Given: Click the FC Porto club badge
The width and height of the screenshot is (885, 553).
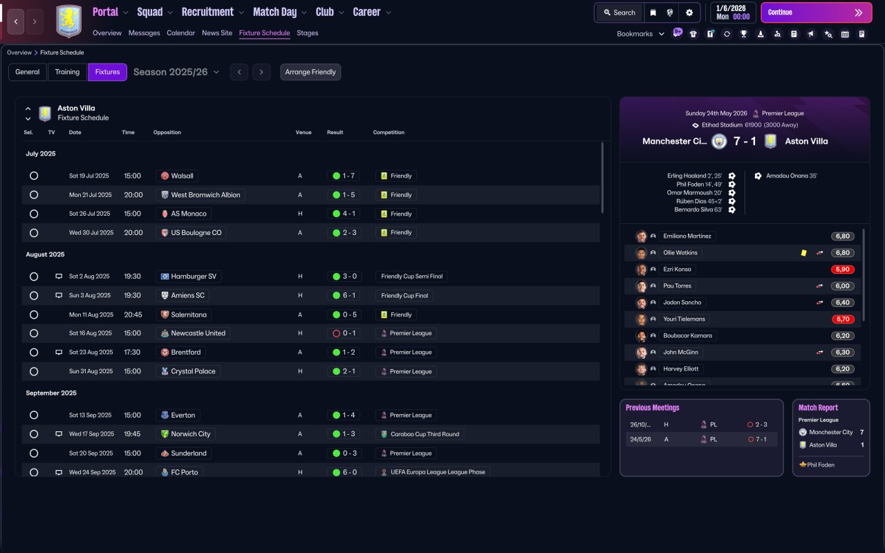Looking at the screenshot, I should click(165, 472).
